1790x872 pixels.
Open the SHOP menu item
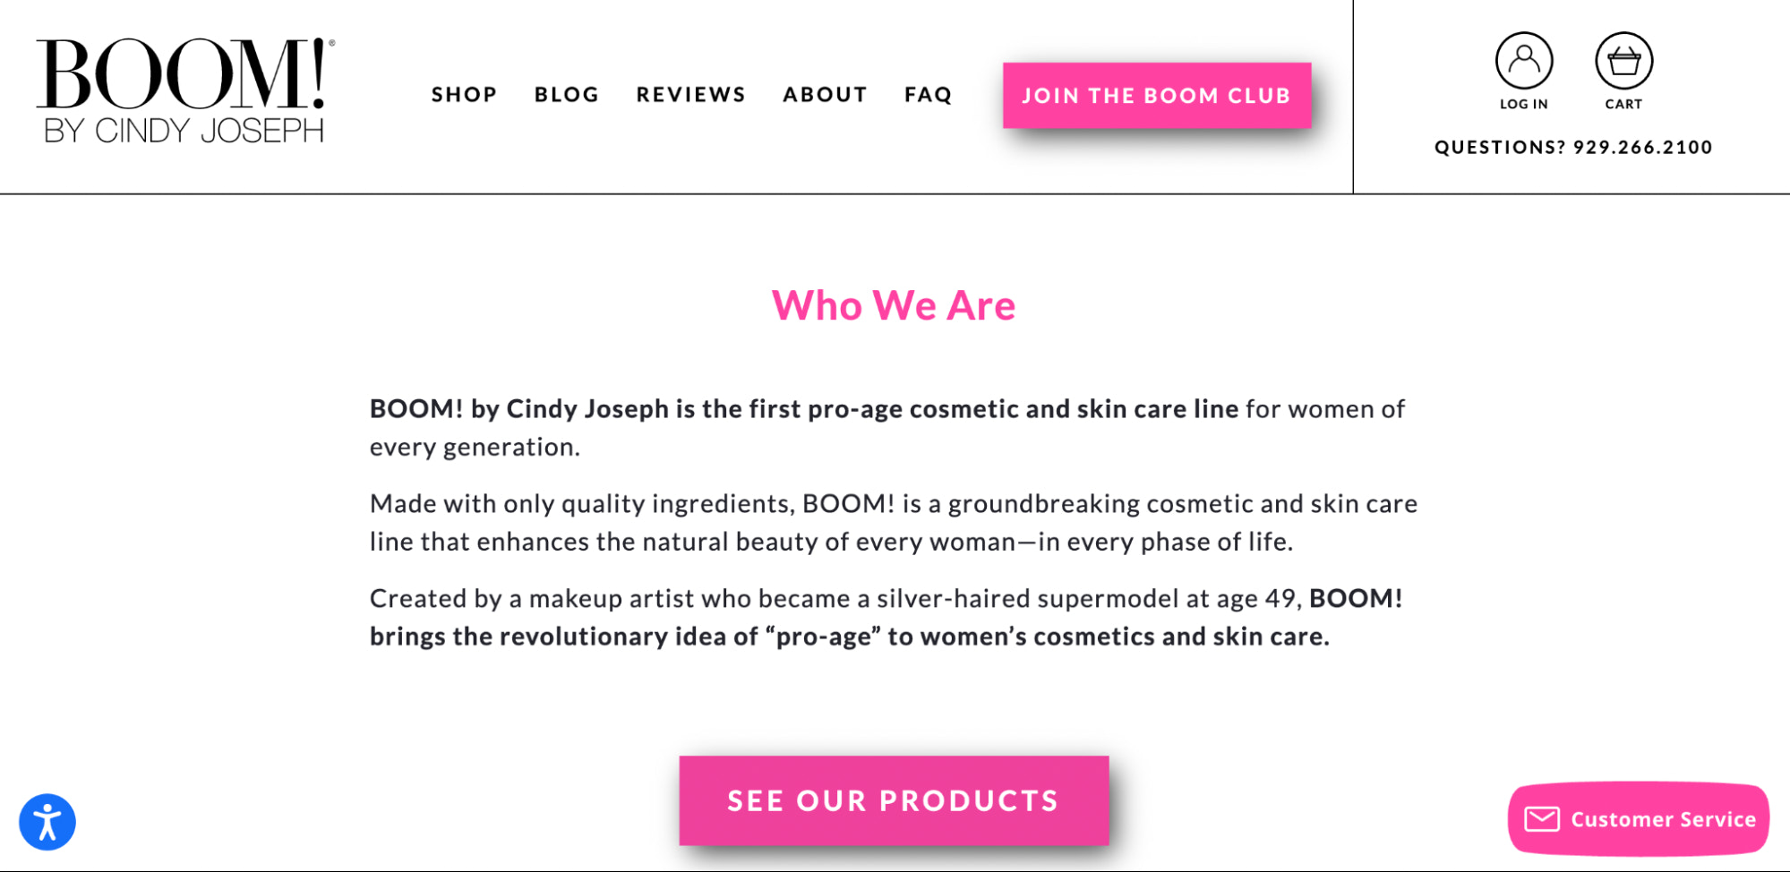point(464,95)
